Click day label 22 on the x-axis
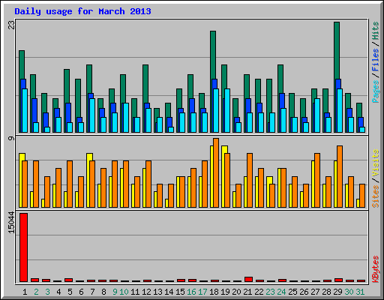Viewport: 384px width, 300px height. point(259,292)
